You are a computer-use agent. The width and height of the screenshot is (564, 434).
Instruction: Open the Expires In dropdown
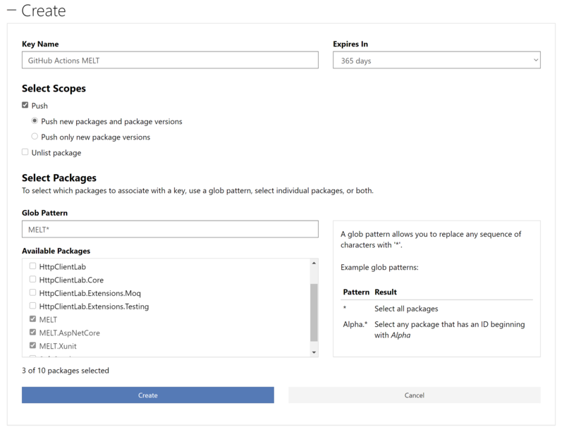436,61
